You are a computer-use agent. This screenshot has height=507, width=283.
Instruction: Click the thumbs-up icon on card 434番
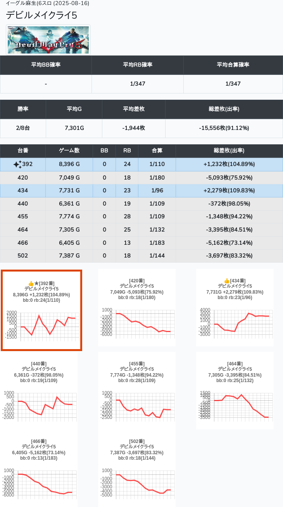click(227, 281)
